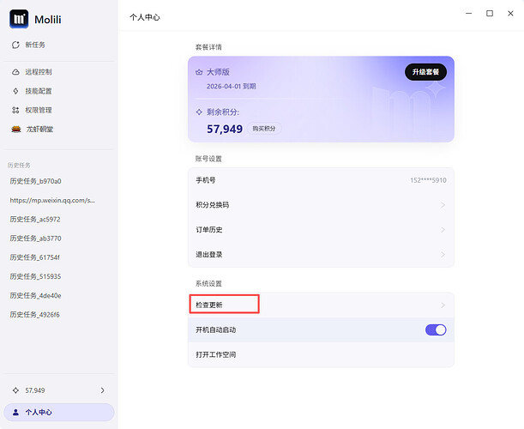The image size is (524, 429).
Task: Click the 技能配置 icon
Action: coord(15,91)
